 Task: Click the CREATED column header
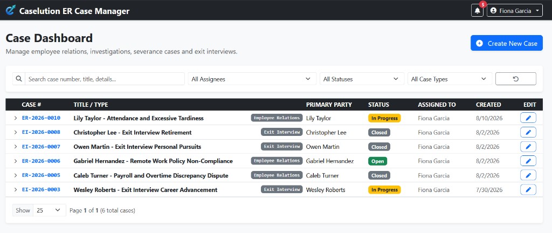point(488,105)
